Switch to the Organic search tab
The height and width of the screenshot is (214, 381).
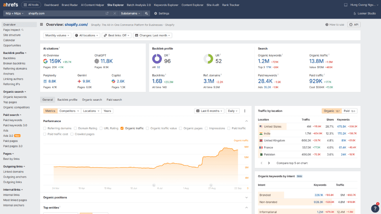[92, 100]
